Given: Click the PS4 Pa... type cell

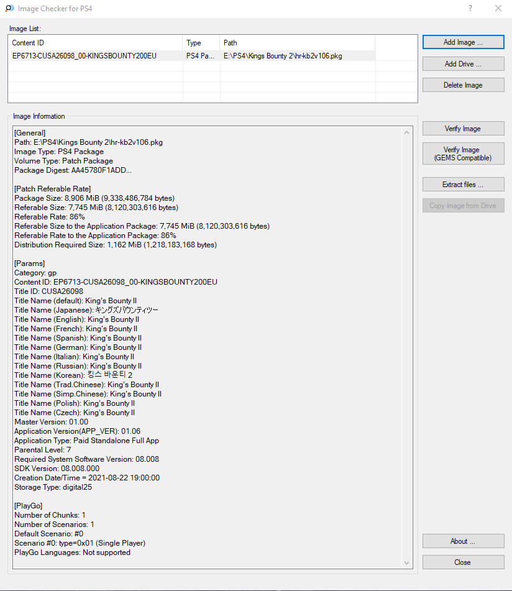Looking at the screenshot, I should click(x=200, y=56).
